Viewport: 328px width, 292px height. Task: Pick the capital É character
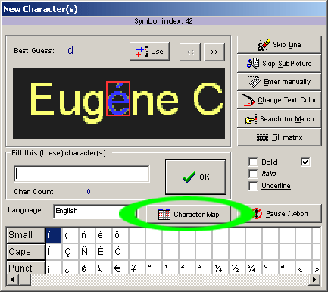(104, 252)
